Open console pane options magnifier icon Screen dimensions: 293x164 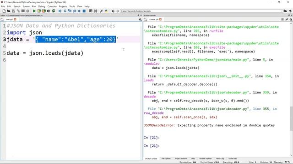pyautogui.click(x=291, y=19)
